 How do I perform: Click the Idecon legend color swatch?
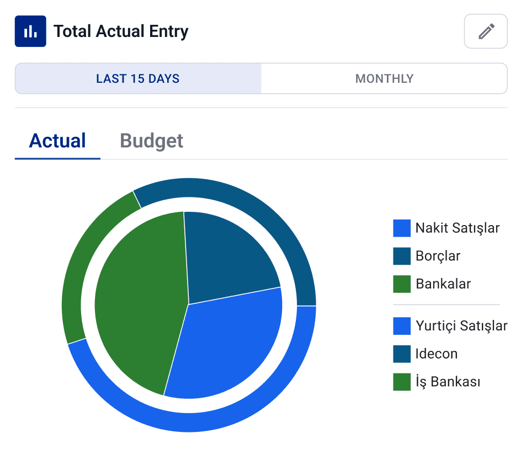[402, 354]
